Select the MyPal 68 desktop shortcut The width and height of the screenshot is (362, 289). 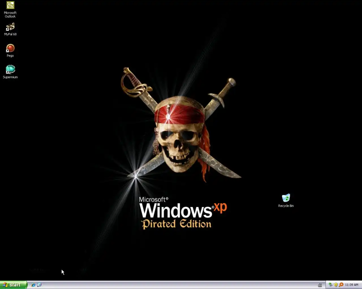(x=10, y=29)
